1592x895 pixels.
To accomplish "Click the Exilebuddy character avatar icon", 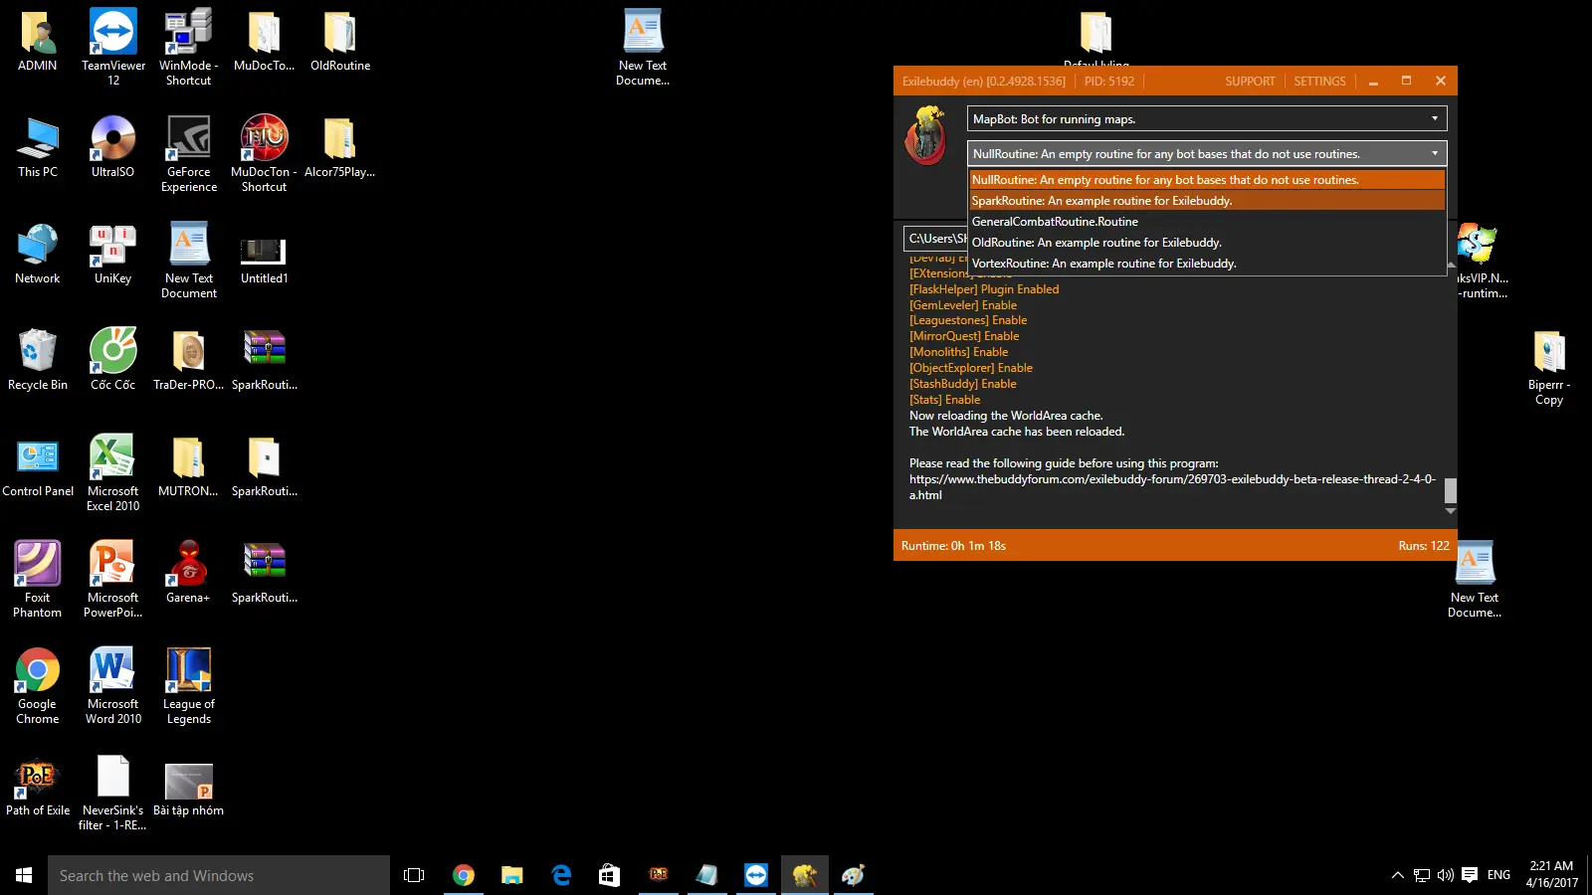I will [x=926, y=136].
